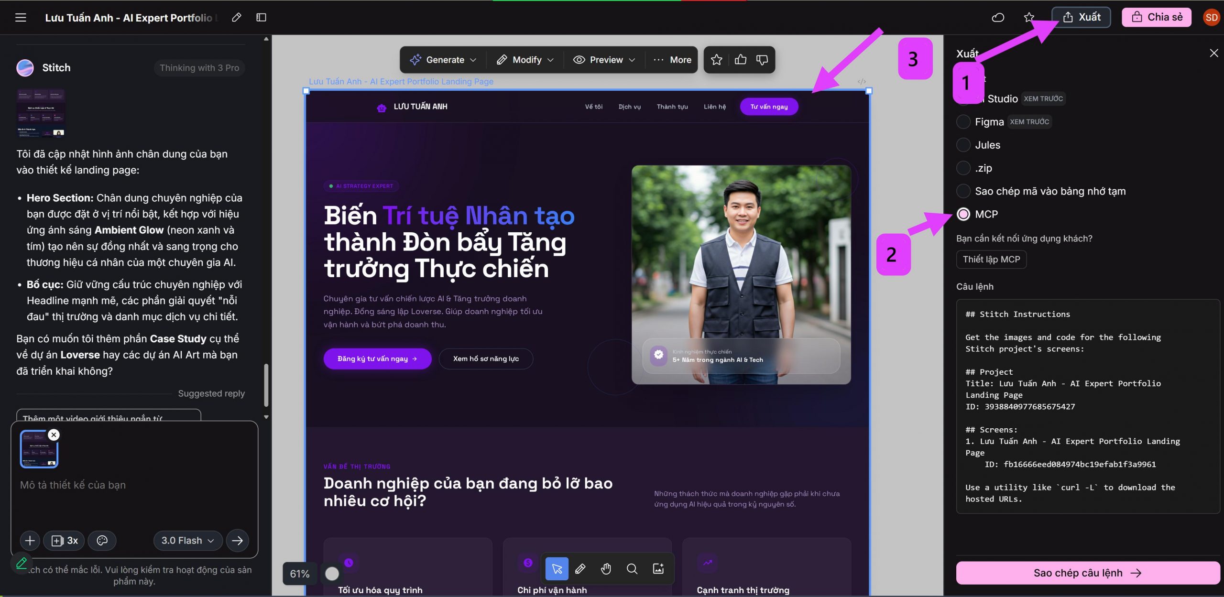Give a thumbs up on the design
This screenshot has height=597, width=1224.
coord(740,59)
